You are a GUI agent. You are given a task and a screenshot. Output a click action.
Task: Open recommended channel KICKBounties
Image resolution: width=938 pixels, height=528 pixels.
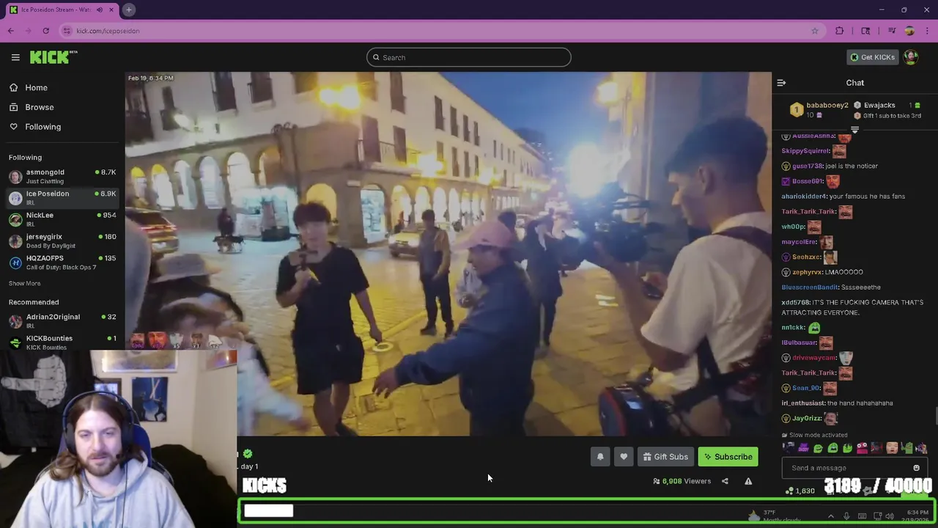(x=62, y=342)
